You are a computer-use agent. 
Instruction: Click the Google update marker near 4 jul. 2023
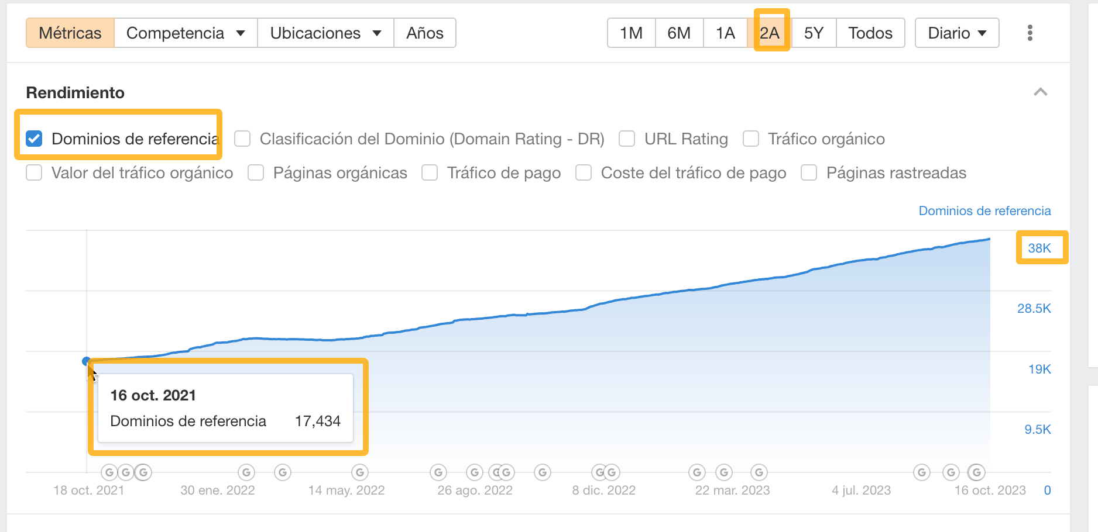pyautogui.click(x=922, y=472)
